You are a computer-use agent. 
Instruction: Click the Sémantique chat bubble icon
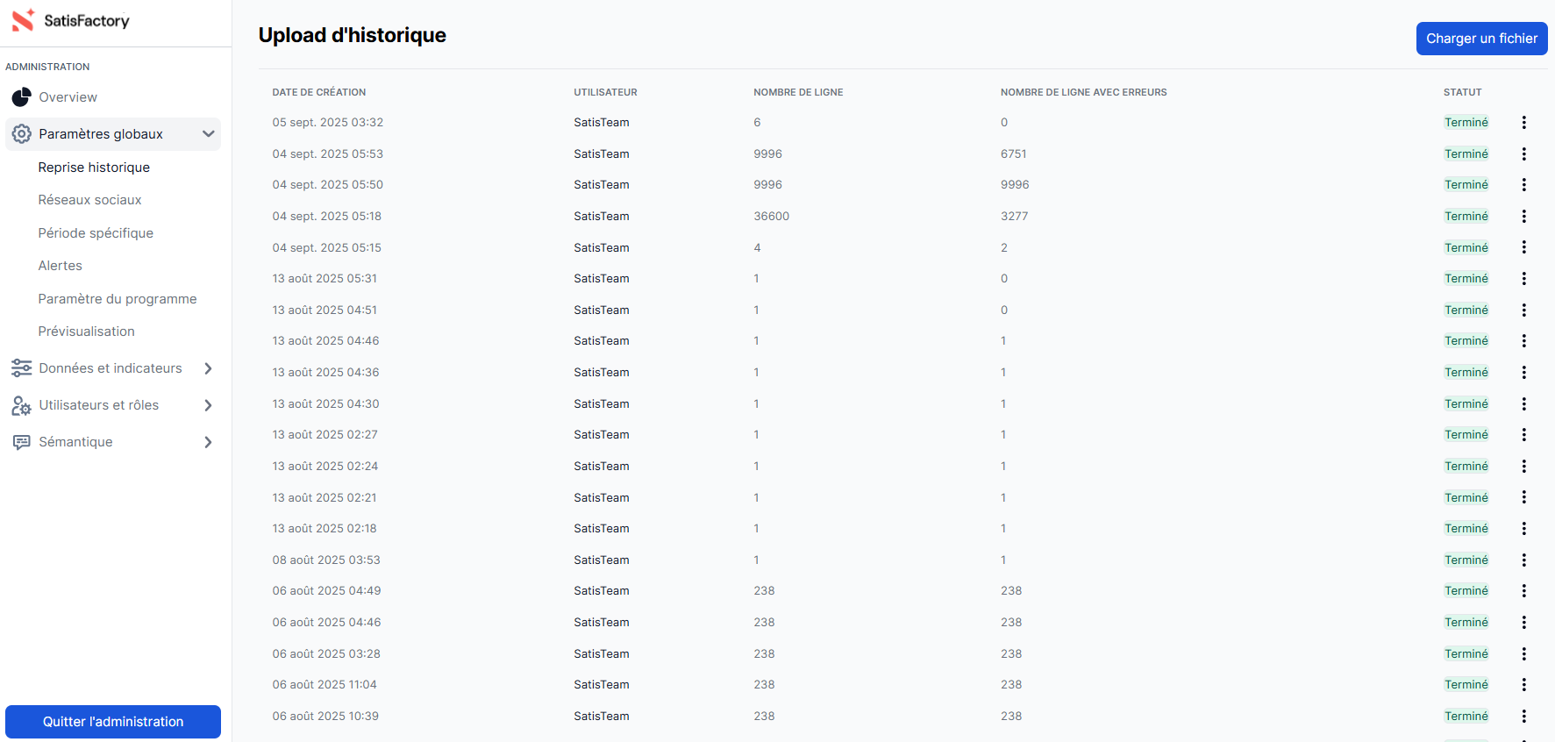21,442
